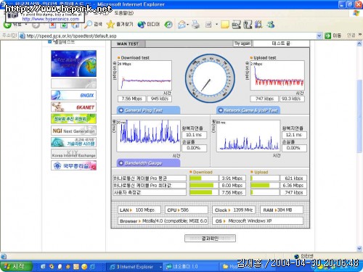363x272 pixels.
Task: Click the 747 kbps upload speed value
Action: (264, 99)
